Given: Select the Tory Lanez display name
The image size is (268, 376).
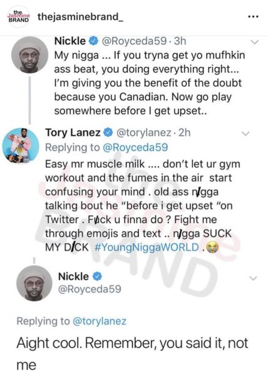Looking at the screenshot, I should [73, 133].
